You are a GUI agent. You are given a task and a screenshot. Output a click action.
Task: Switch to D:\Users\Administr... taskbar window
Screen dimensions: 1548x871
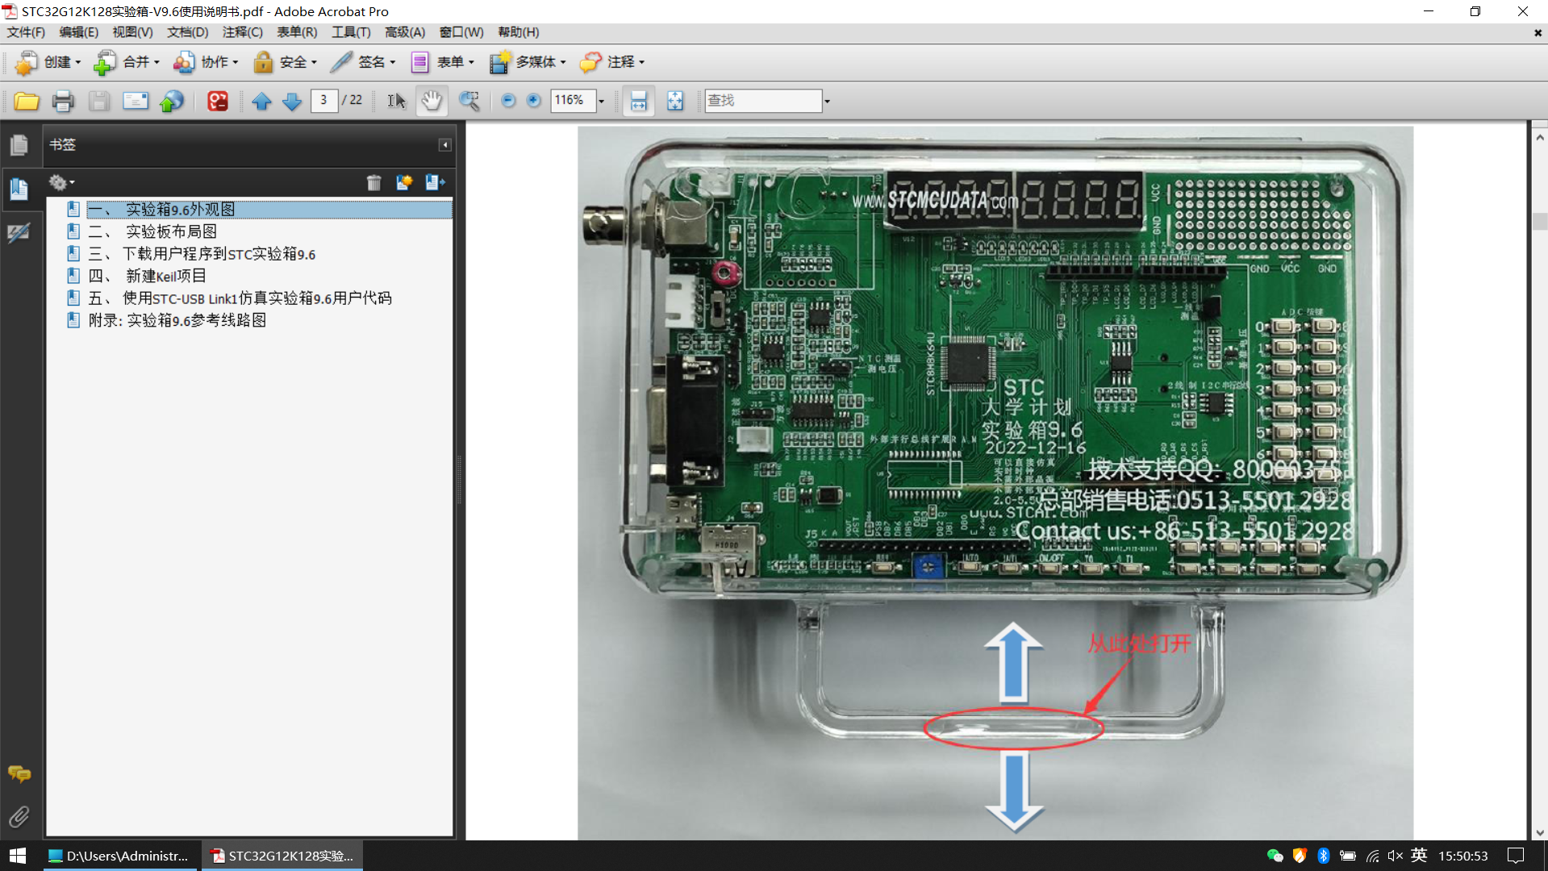point(118,856)
